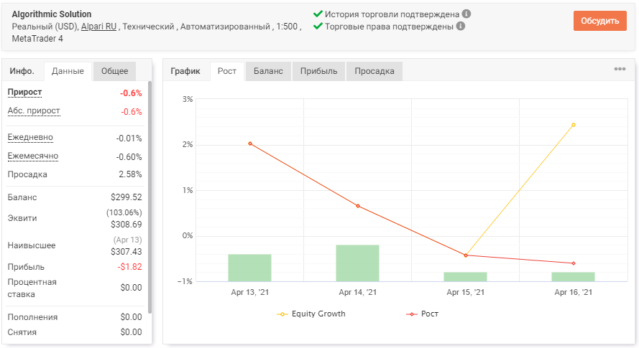Click the equity value $308.69
Image resolution: width=639 pixels, height=348 pixels.
coord(127,225)
